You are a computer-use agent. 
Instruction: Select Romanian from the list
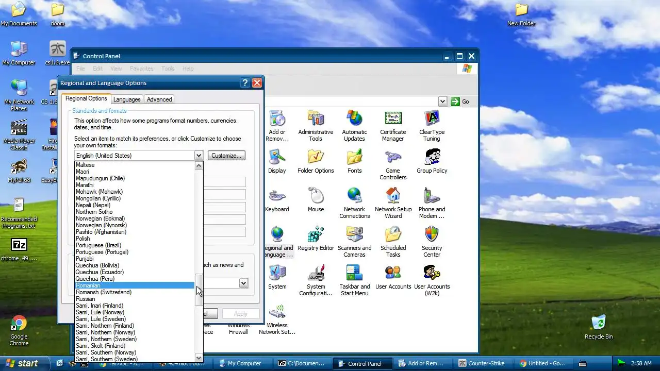tap(135, 285)
